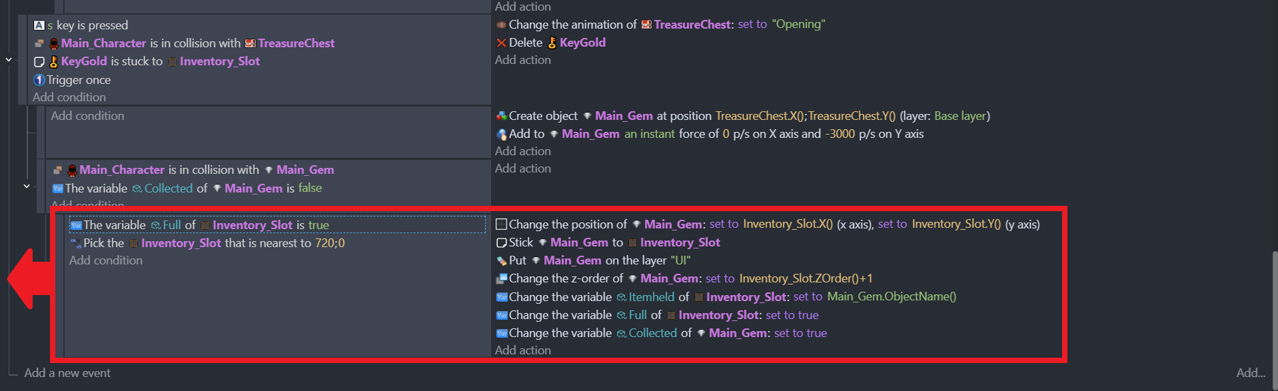
Task: Click the 'Change the position of Main_Gem' checkbox icon
Action: (x=501, y=224)
